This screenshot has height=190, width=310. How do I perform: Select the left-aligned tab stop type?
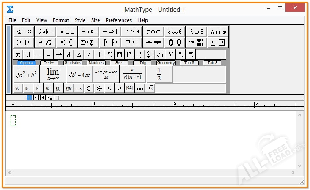point(29,98)
